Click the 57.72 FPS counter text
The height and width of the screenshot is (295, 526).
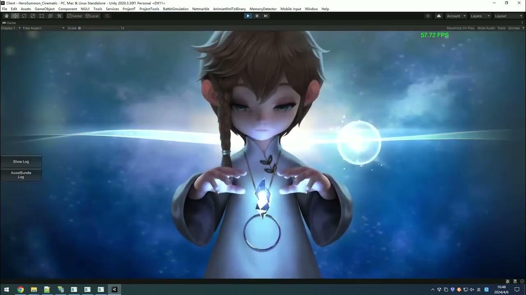[x=434, y=35]
